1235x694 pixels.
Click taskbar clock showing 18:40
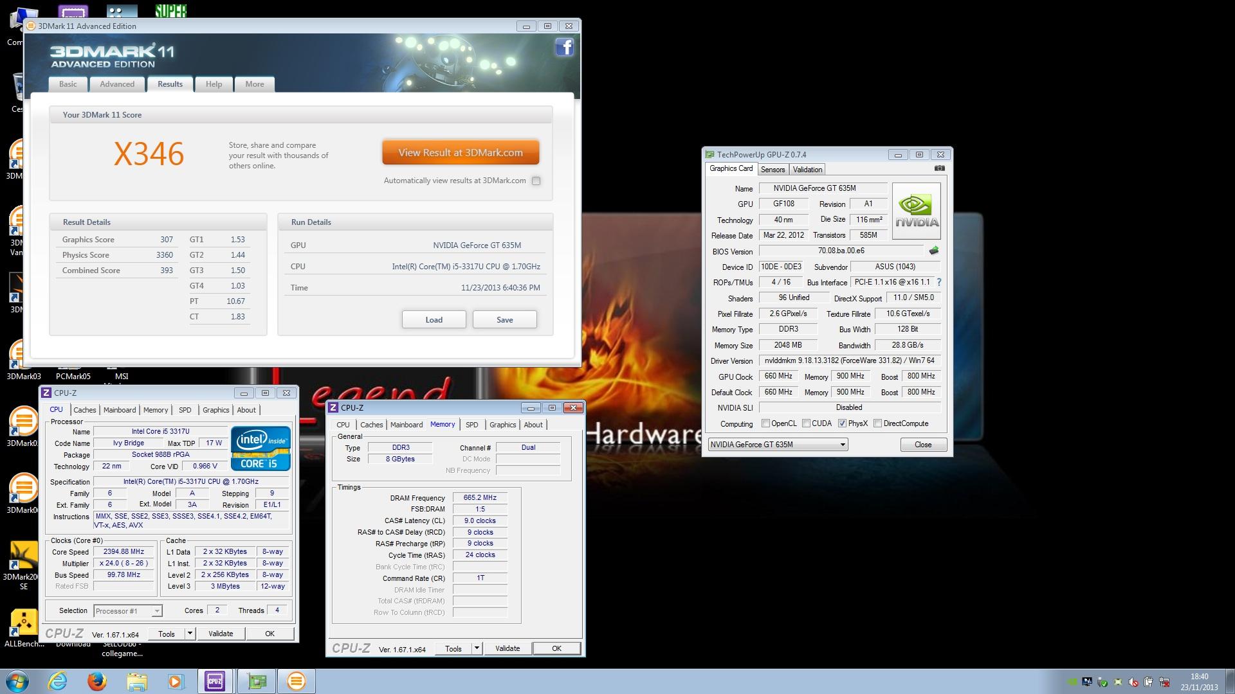tap(1199, 682)
